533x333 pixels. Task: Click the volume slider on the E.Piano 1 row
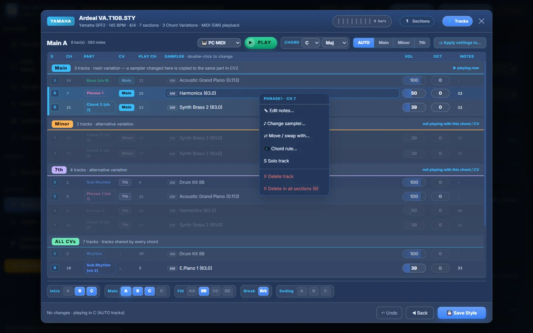[414, 268]
